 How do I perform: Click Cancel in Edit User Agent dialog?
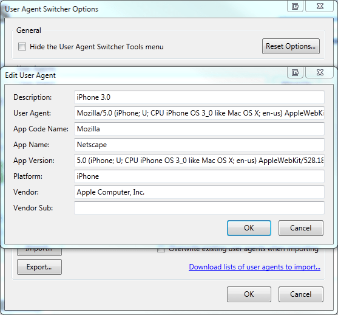tap(301, 228)
